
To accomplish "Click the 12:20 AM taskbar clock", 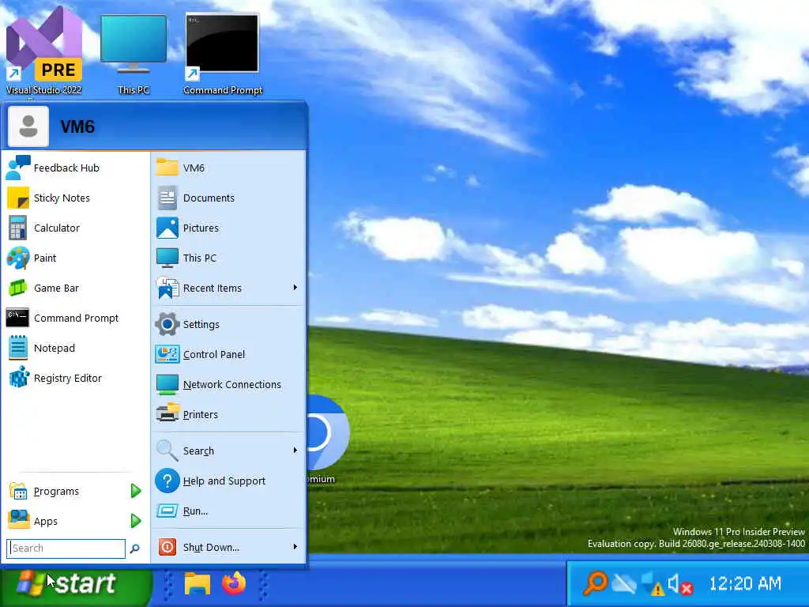I will click(745, 584).
